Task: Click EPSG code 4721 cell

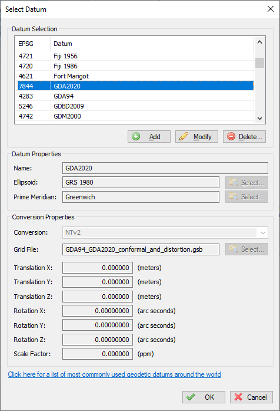Action: tap(34, 56)
